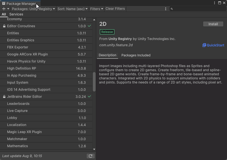This screenshot has width=227, height=160.
Task: Install the 2D feature package
Action: [x=213, y=24]
